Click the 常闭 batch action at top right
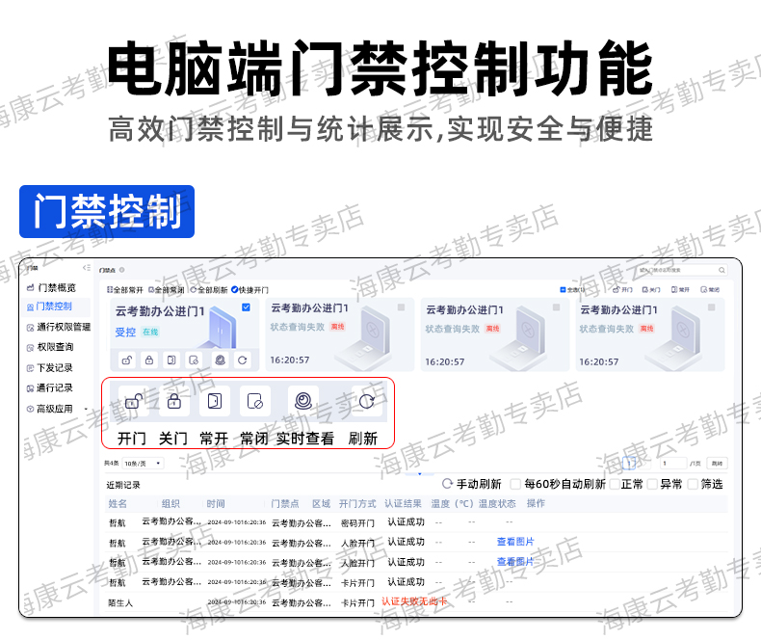Viewport: 761px width, 640px height. (x=710, y=289)
